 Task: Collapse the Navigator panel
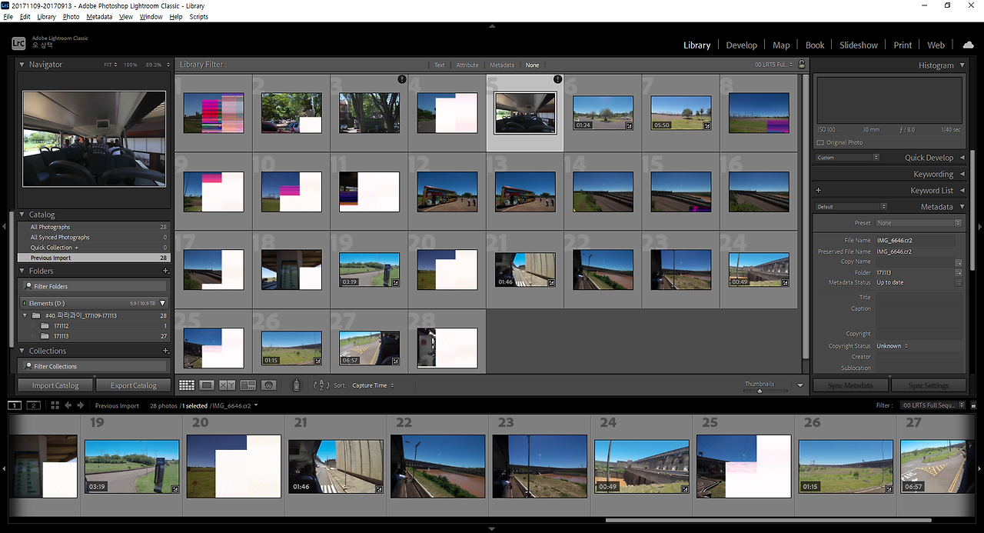coord(22,65)
